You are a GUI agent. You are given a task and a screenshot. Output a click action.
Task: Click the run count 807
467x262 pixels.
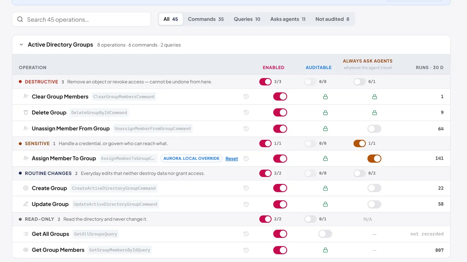click(439, 250)
